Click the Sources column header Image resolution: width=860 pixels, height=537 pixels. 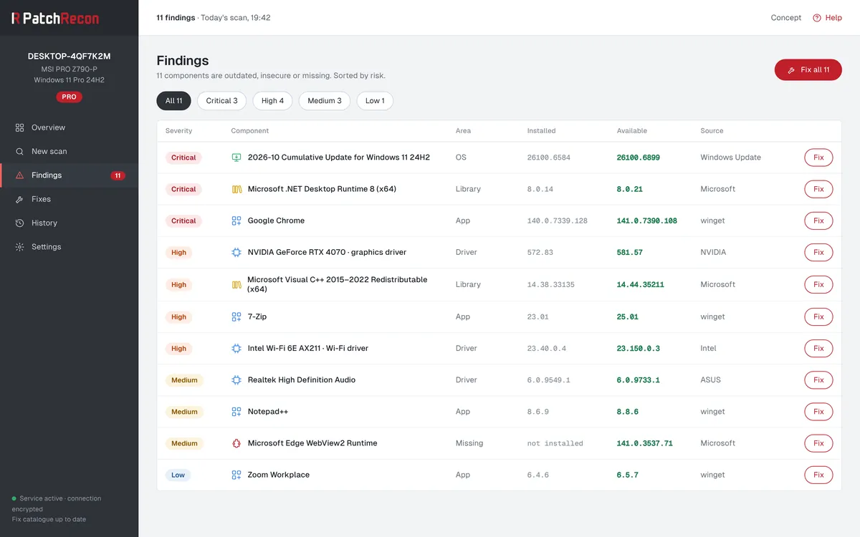pos(712,131)
